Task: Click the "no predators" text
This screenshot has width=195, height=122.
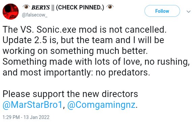Action: [123, 73]
